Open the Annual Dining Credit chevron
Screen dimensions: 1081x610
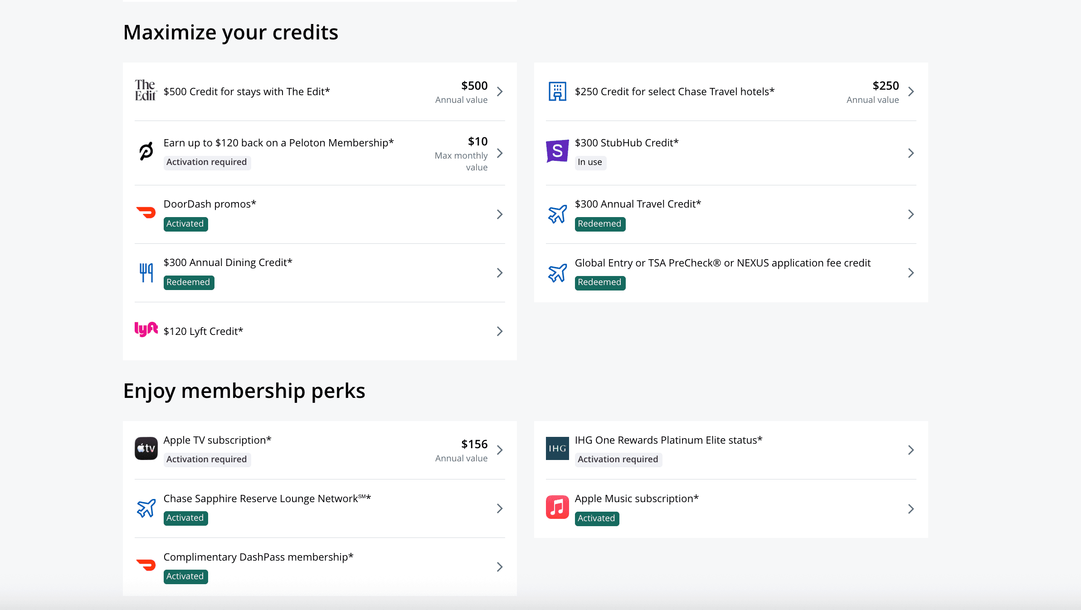tap(500, 273)
